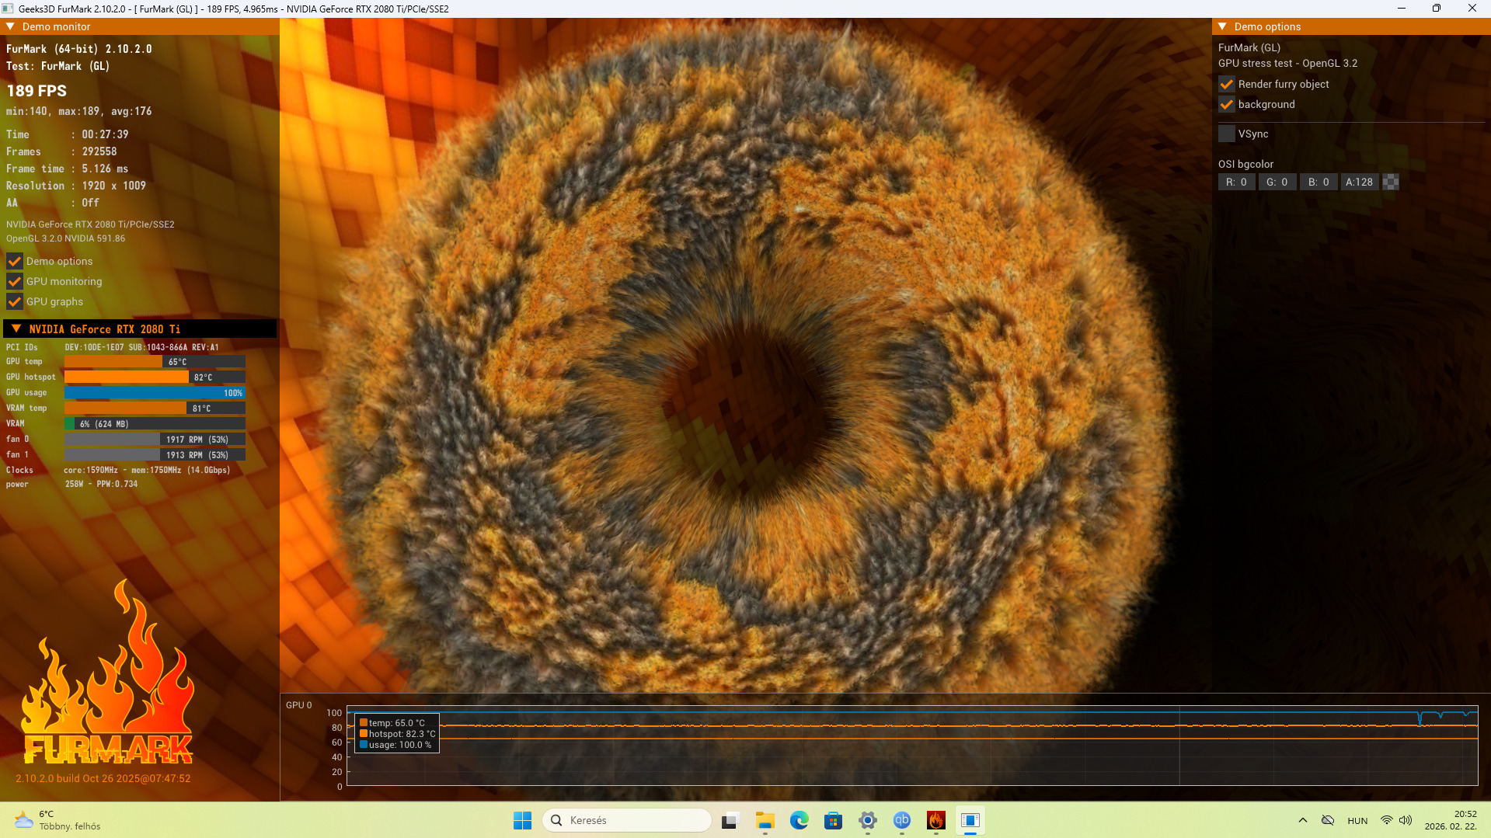The width and height of the screenshot is (1491, 838).
Task: Click the FurMark flame taskbar icon
Action: (936, 820)
